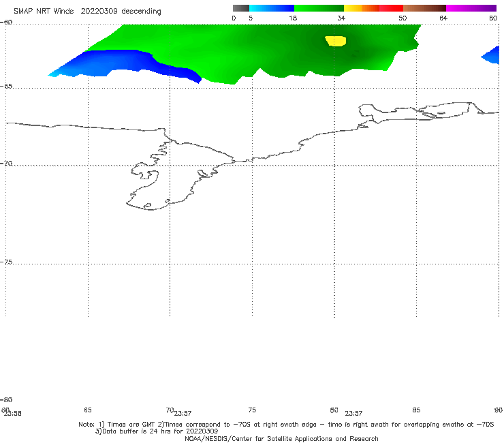Click the '23:57' time beside longitude 80

pos(353,414)
